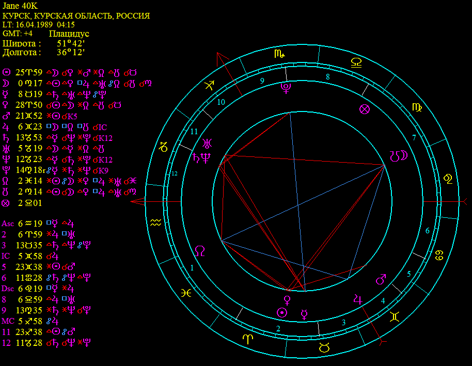The height and width of the screenshot is (366, 472).
Task: Click the Uranus glyph in the chart wheel
Action: pos(208,144)
